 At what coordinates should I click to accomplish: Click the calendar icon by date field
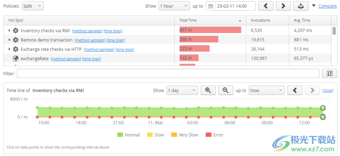pyautogui.click(x=210, y=6)
